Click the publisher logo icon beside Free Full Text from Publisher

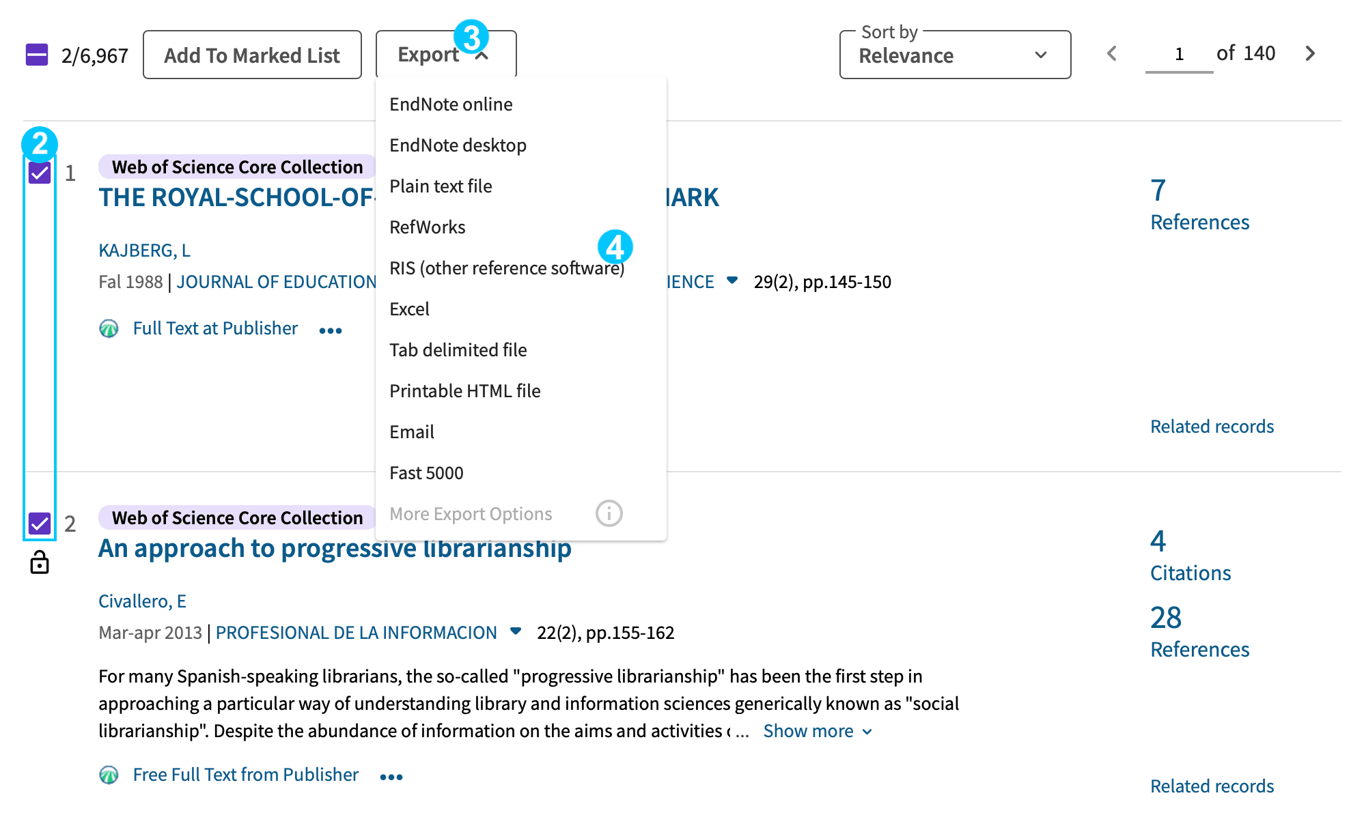tap(109, 775)
